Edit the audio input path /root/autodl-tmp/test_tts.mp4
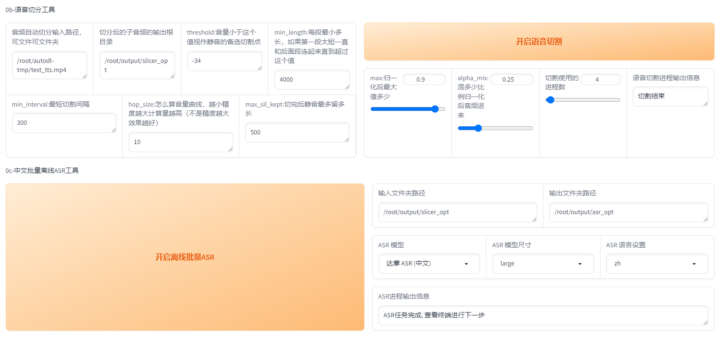 (50, 65)
